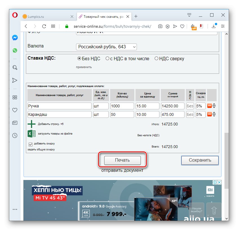The image size is (238, 230).
Task: Close the Товарный чек tab
Action: point(128,16)
